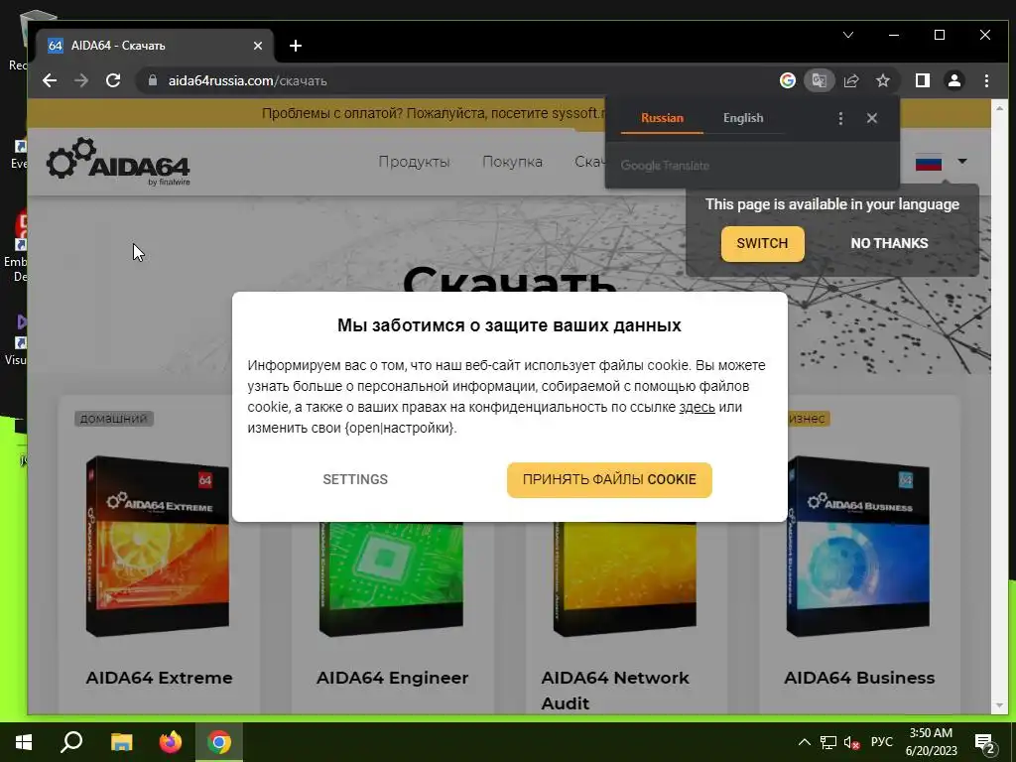View site information via the lock icon

tap(153, 80)
